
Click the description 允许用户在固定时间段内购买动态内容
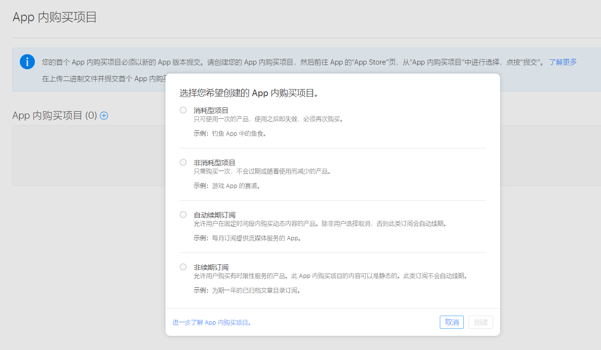[x=320, y=224]
